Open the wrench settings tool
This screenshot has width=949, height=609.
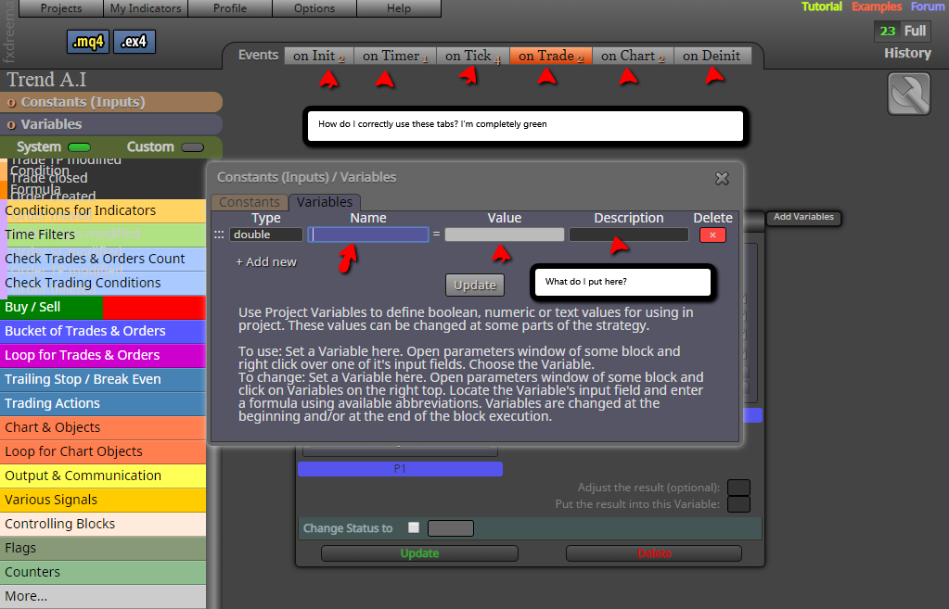click(909, 94)
